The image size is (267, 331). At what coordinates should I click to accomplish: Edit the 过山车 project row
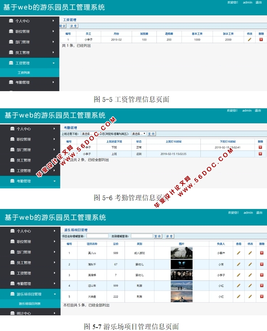(250, 286)
